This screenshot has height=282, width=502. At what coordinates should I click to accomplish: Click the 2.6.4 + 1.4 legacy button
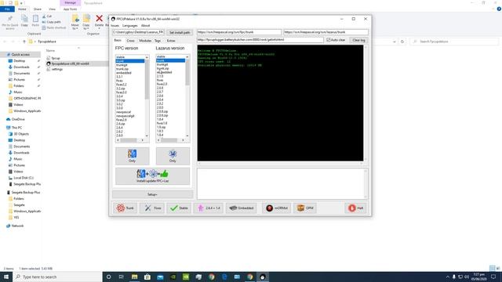(209, 208)
